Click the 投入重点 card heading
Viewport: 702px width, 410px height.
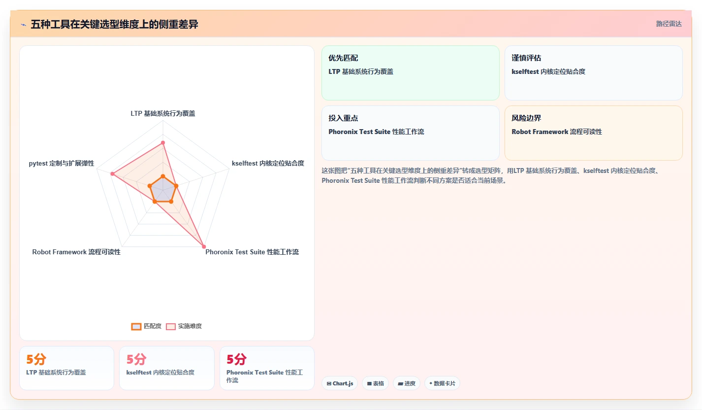pyautogui.click(x=343, y=118)
